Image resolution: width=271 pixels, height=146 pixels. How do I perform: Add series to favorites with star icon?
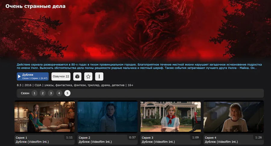click(88, 76)
